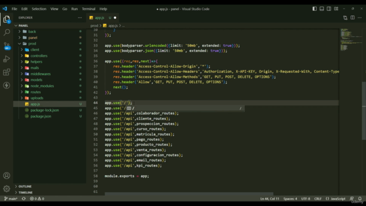The width and height of the screenshot is (366, 206).
Task: Click the vertical editor scrollbar
Action: pos(364,110)
